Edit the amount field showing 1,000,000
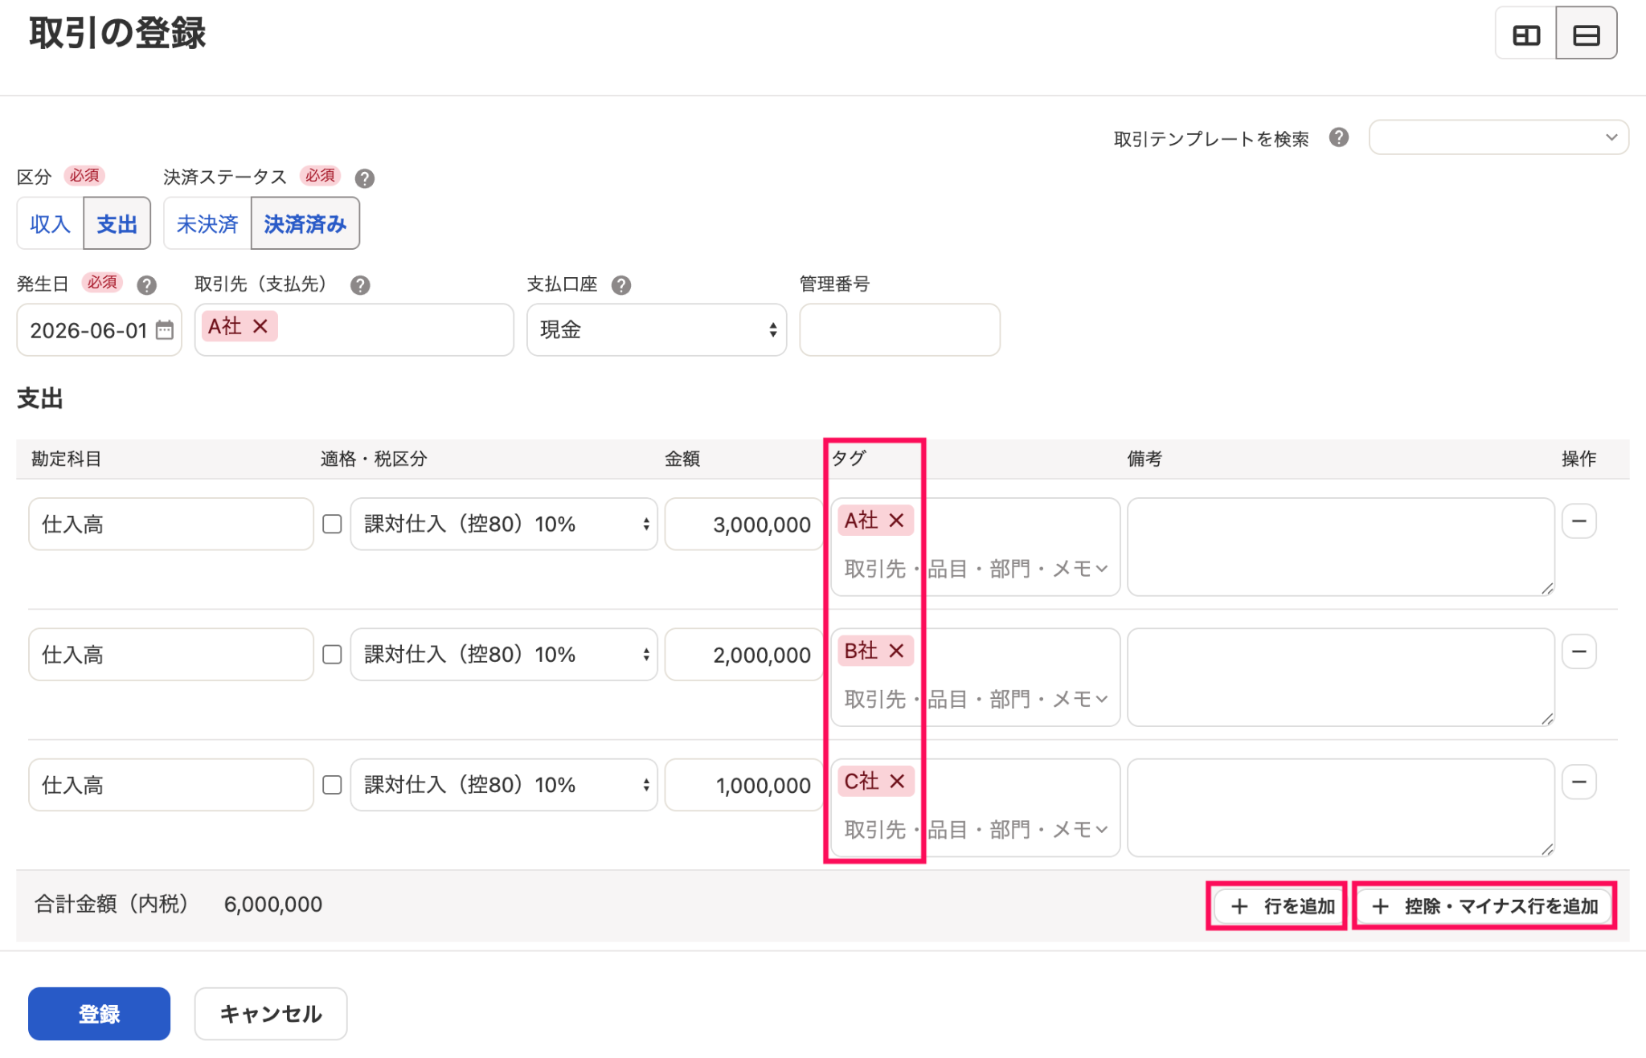Screen dimensions: 1646x1058 tap(743, 784)
